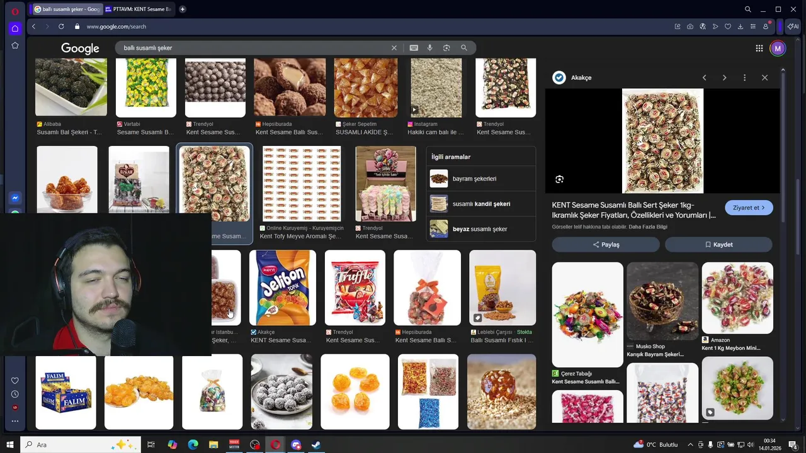Screen dimensions: 806x453
Task: Open Messenger in Opera sidebar
Action: pyautogui.click(x=15, y=198)
